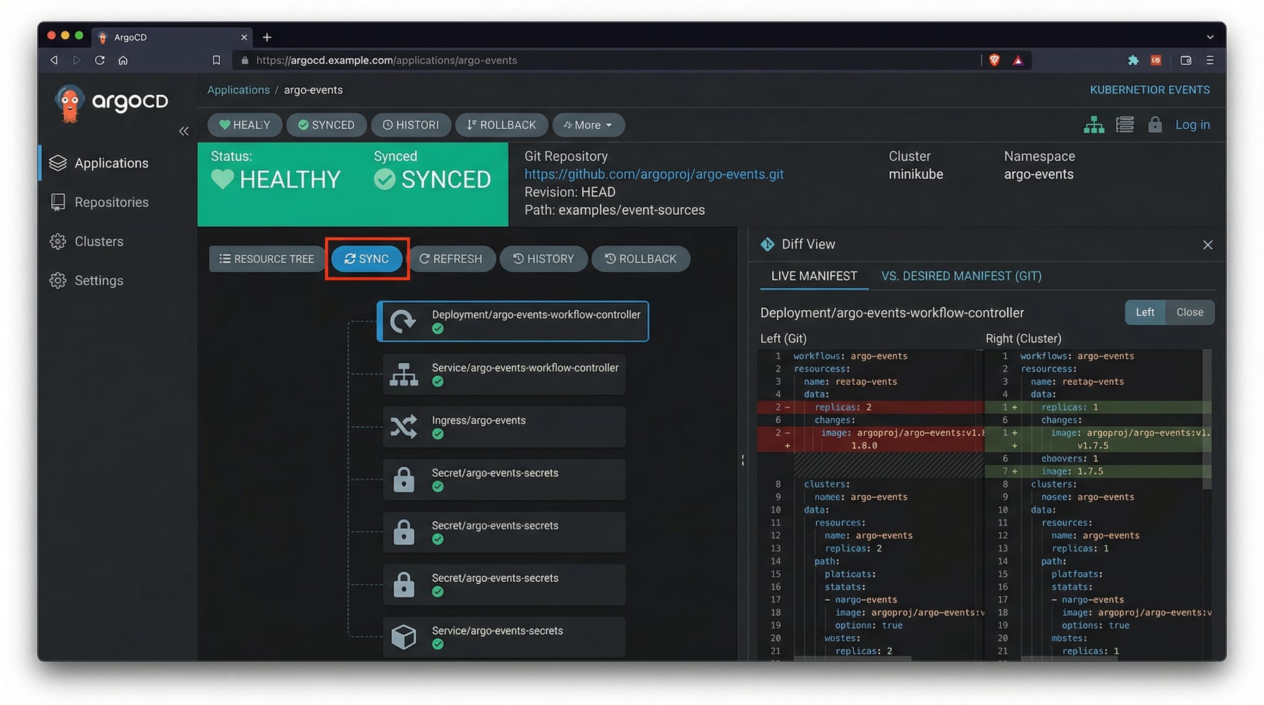
Task: Click the Settings gear icon
Action: [x=58, y=280]
